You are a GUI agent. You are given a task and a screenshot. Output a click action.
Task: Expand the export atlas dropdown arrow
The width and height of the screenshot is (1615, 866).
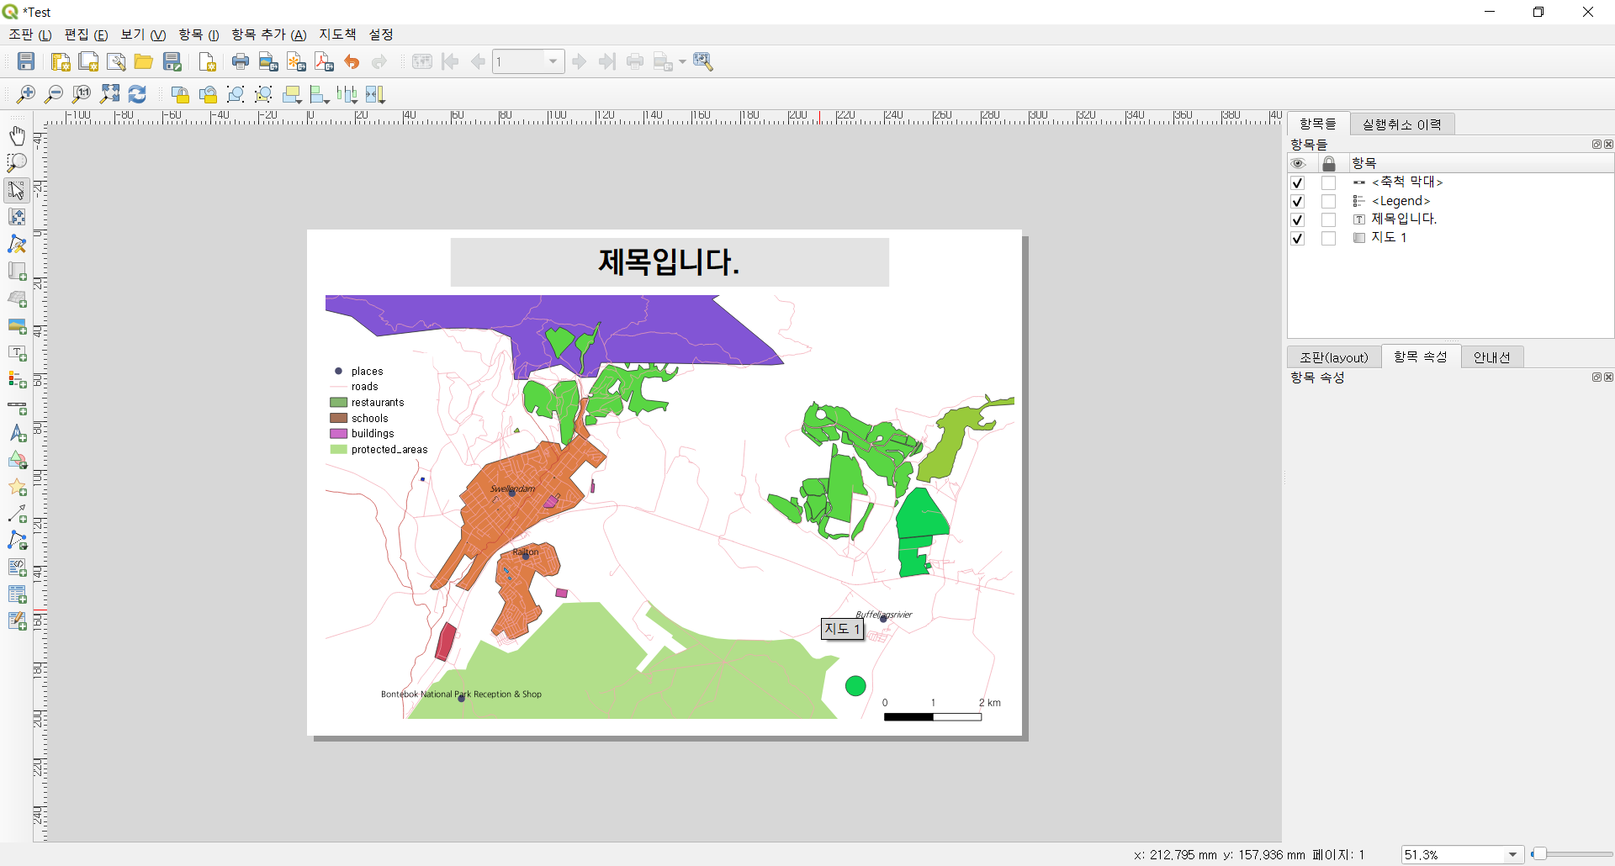pyautogui.click(x=682, y=61)
